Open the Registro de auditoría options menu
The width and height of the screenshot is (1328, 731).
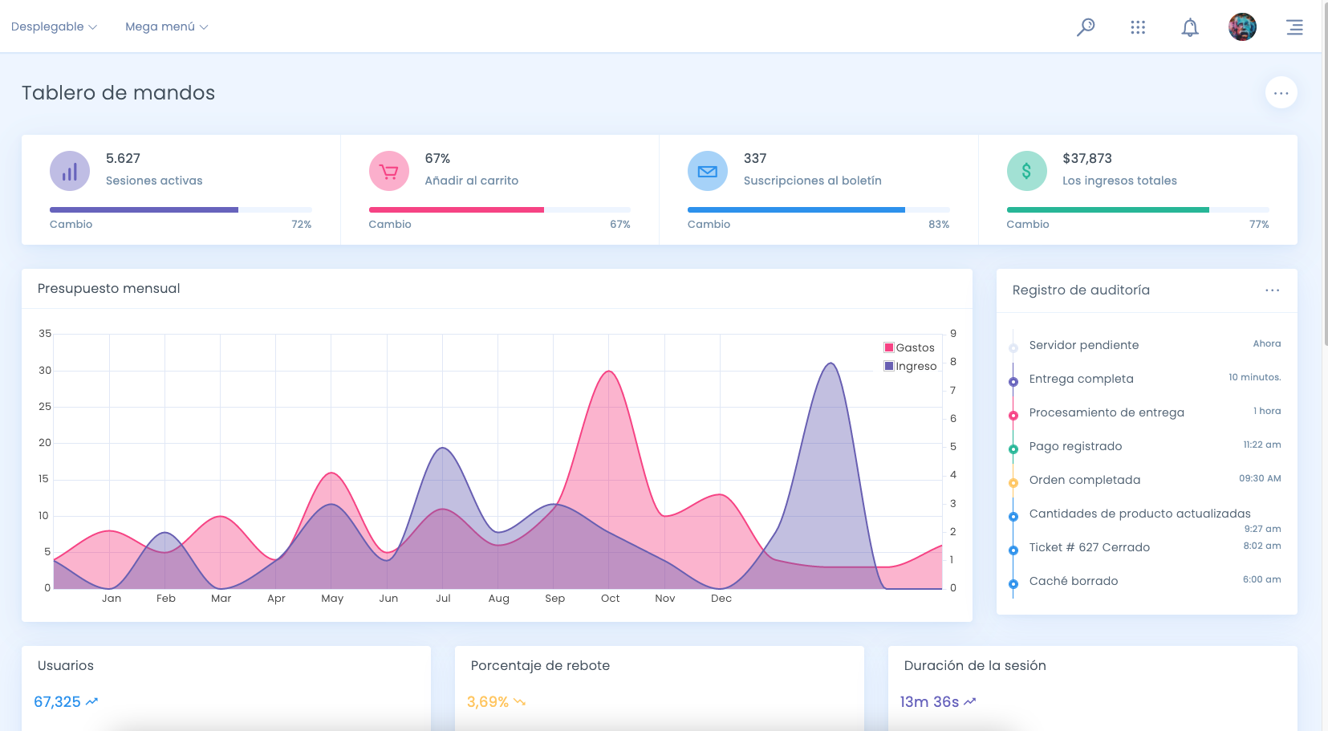[1272, 290]
